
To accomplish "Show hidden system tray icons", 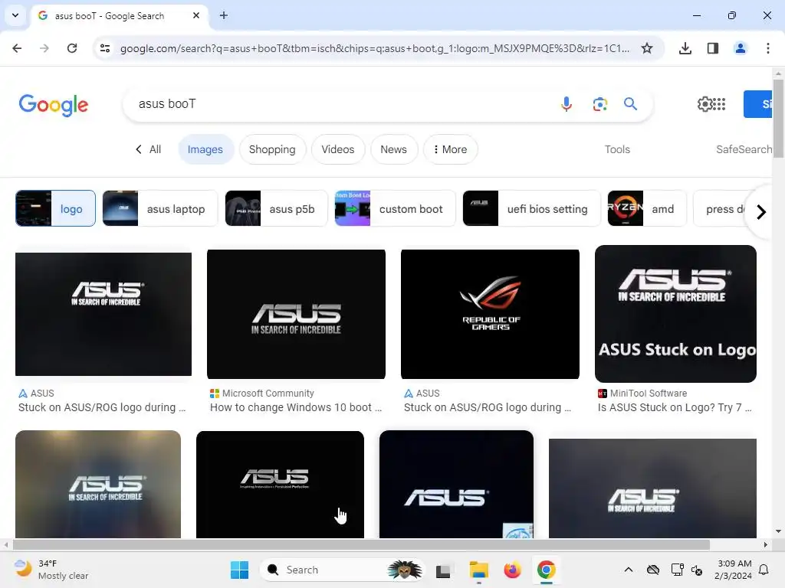I will click(629, 570).
